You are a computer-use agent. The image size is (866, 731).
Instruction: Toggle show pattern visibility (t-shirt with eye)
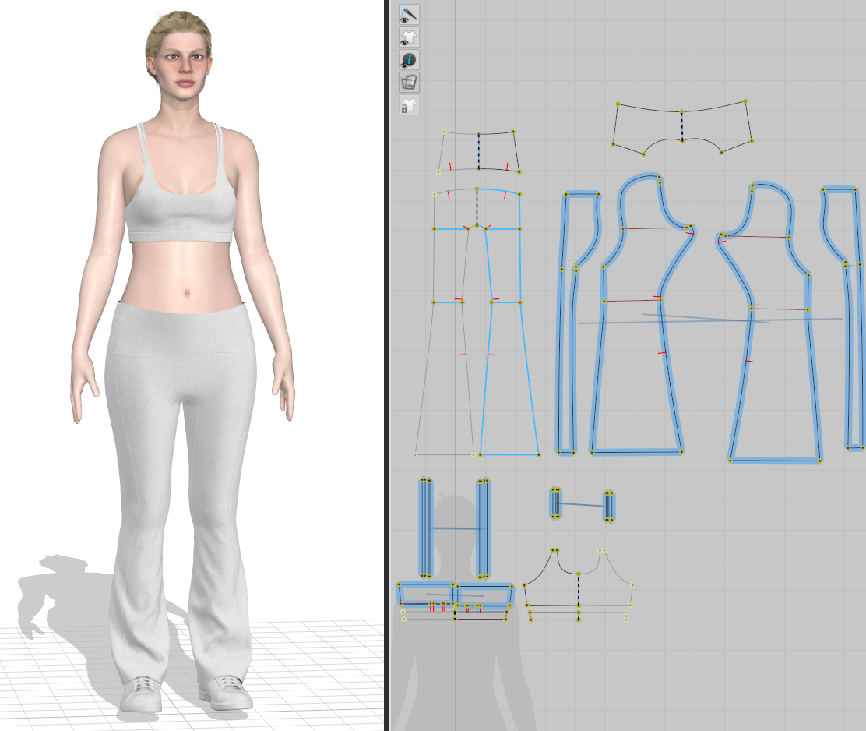[409, 37]
